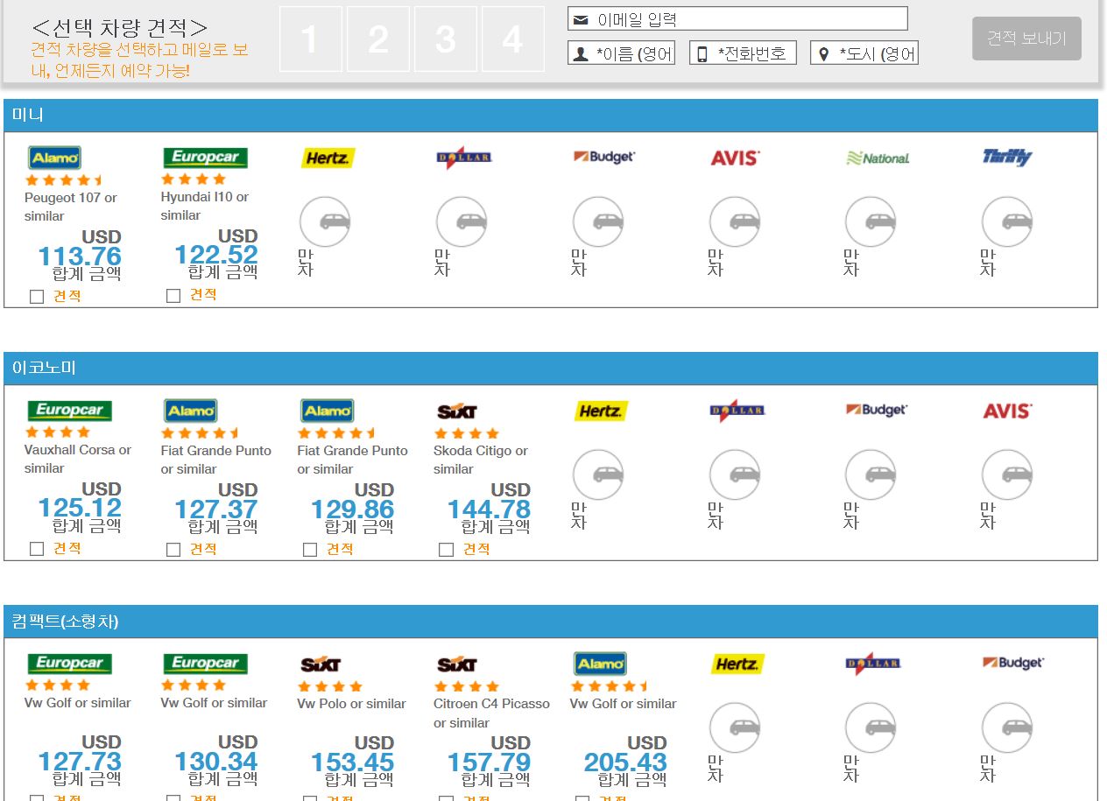Select the 견적 checkbox for Skoda Citigo

click(447, 550)
